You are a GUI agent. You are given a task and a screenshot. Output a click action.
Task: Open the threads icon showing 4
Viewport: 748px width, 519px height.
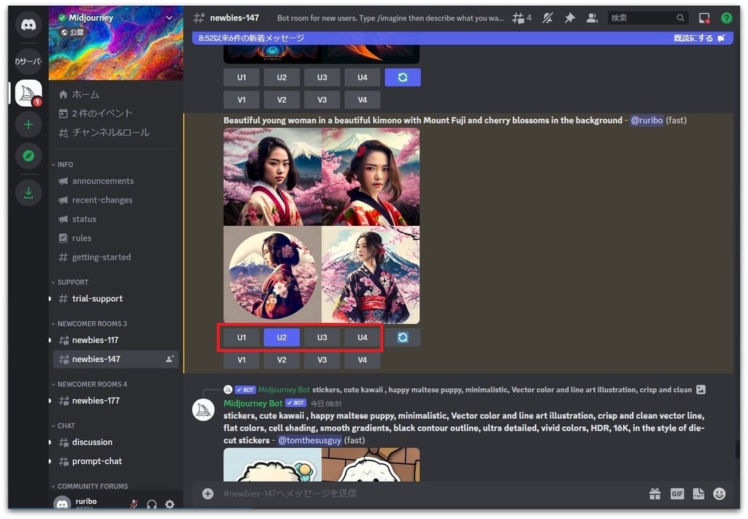[522, 18]
